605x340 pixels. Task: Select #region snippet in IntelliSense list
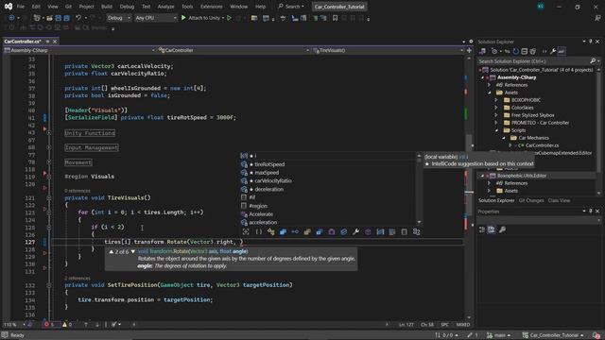coord(328,206)
